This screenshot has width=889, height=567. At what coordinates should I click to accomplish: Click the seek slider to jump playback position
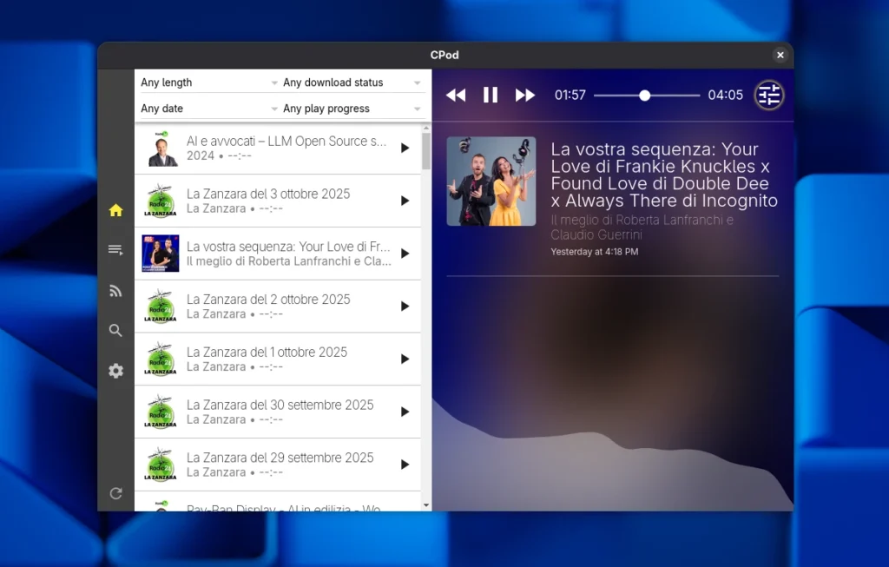(x=644, y=96)
